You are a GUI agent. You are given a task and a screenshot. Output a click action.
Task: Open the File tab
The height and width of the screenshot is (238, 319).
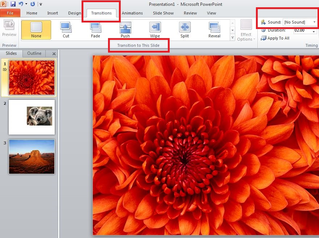coord(10,13)
